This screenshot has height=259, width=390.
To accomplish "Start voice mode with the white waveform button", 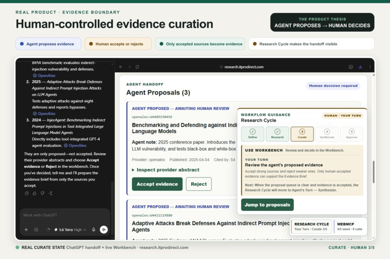I will [x=104, y=230].
